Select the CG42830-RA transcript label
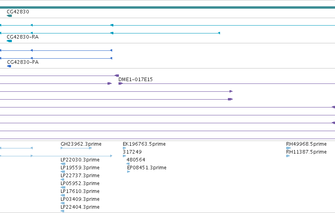 23,37
